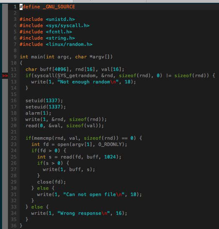Click the red >> sign marker on line 12

pos(5,75)
